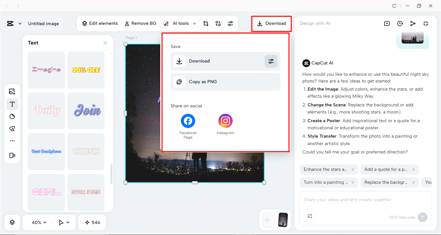Viewport: 441px width, 235px height.
Task: Select the Remove BG tool
Action: [140, 24]
